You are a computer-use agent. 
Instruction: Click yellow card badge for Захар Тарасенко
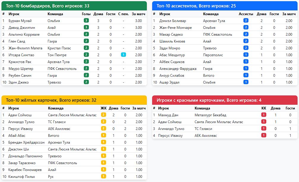[x=103, y=163]
